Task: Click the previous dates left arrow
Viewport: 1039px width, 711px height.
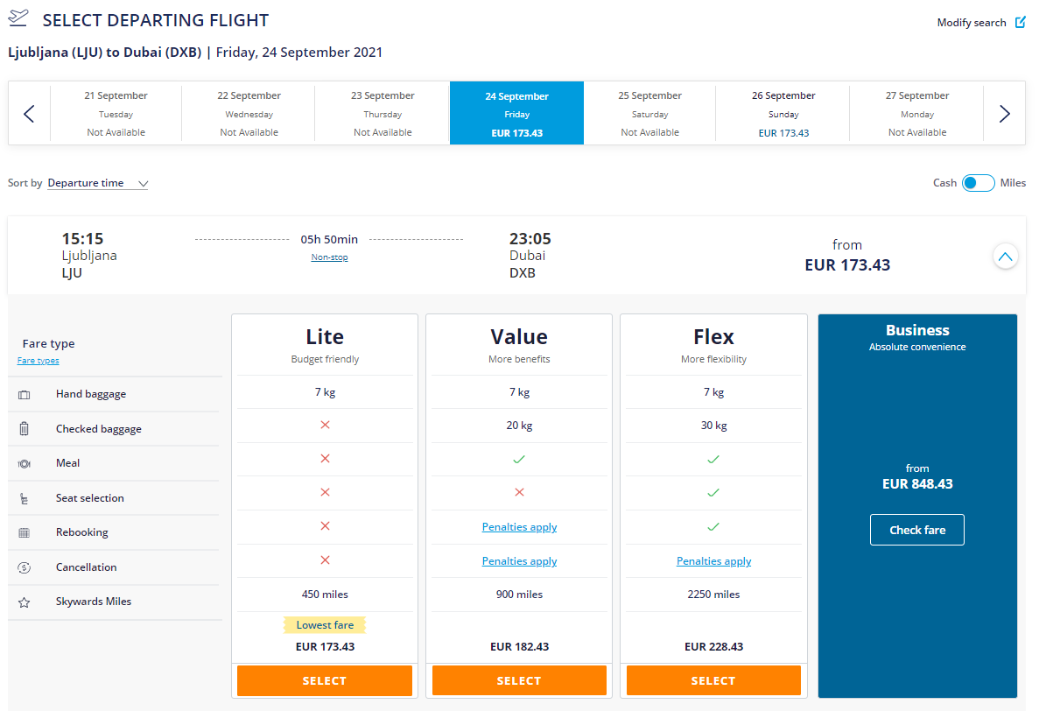Action: pyautogui.click(x=29, y=113)
